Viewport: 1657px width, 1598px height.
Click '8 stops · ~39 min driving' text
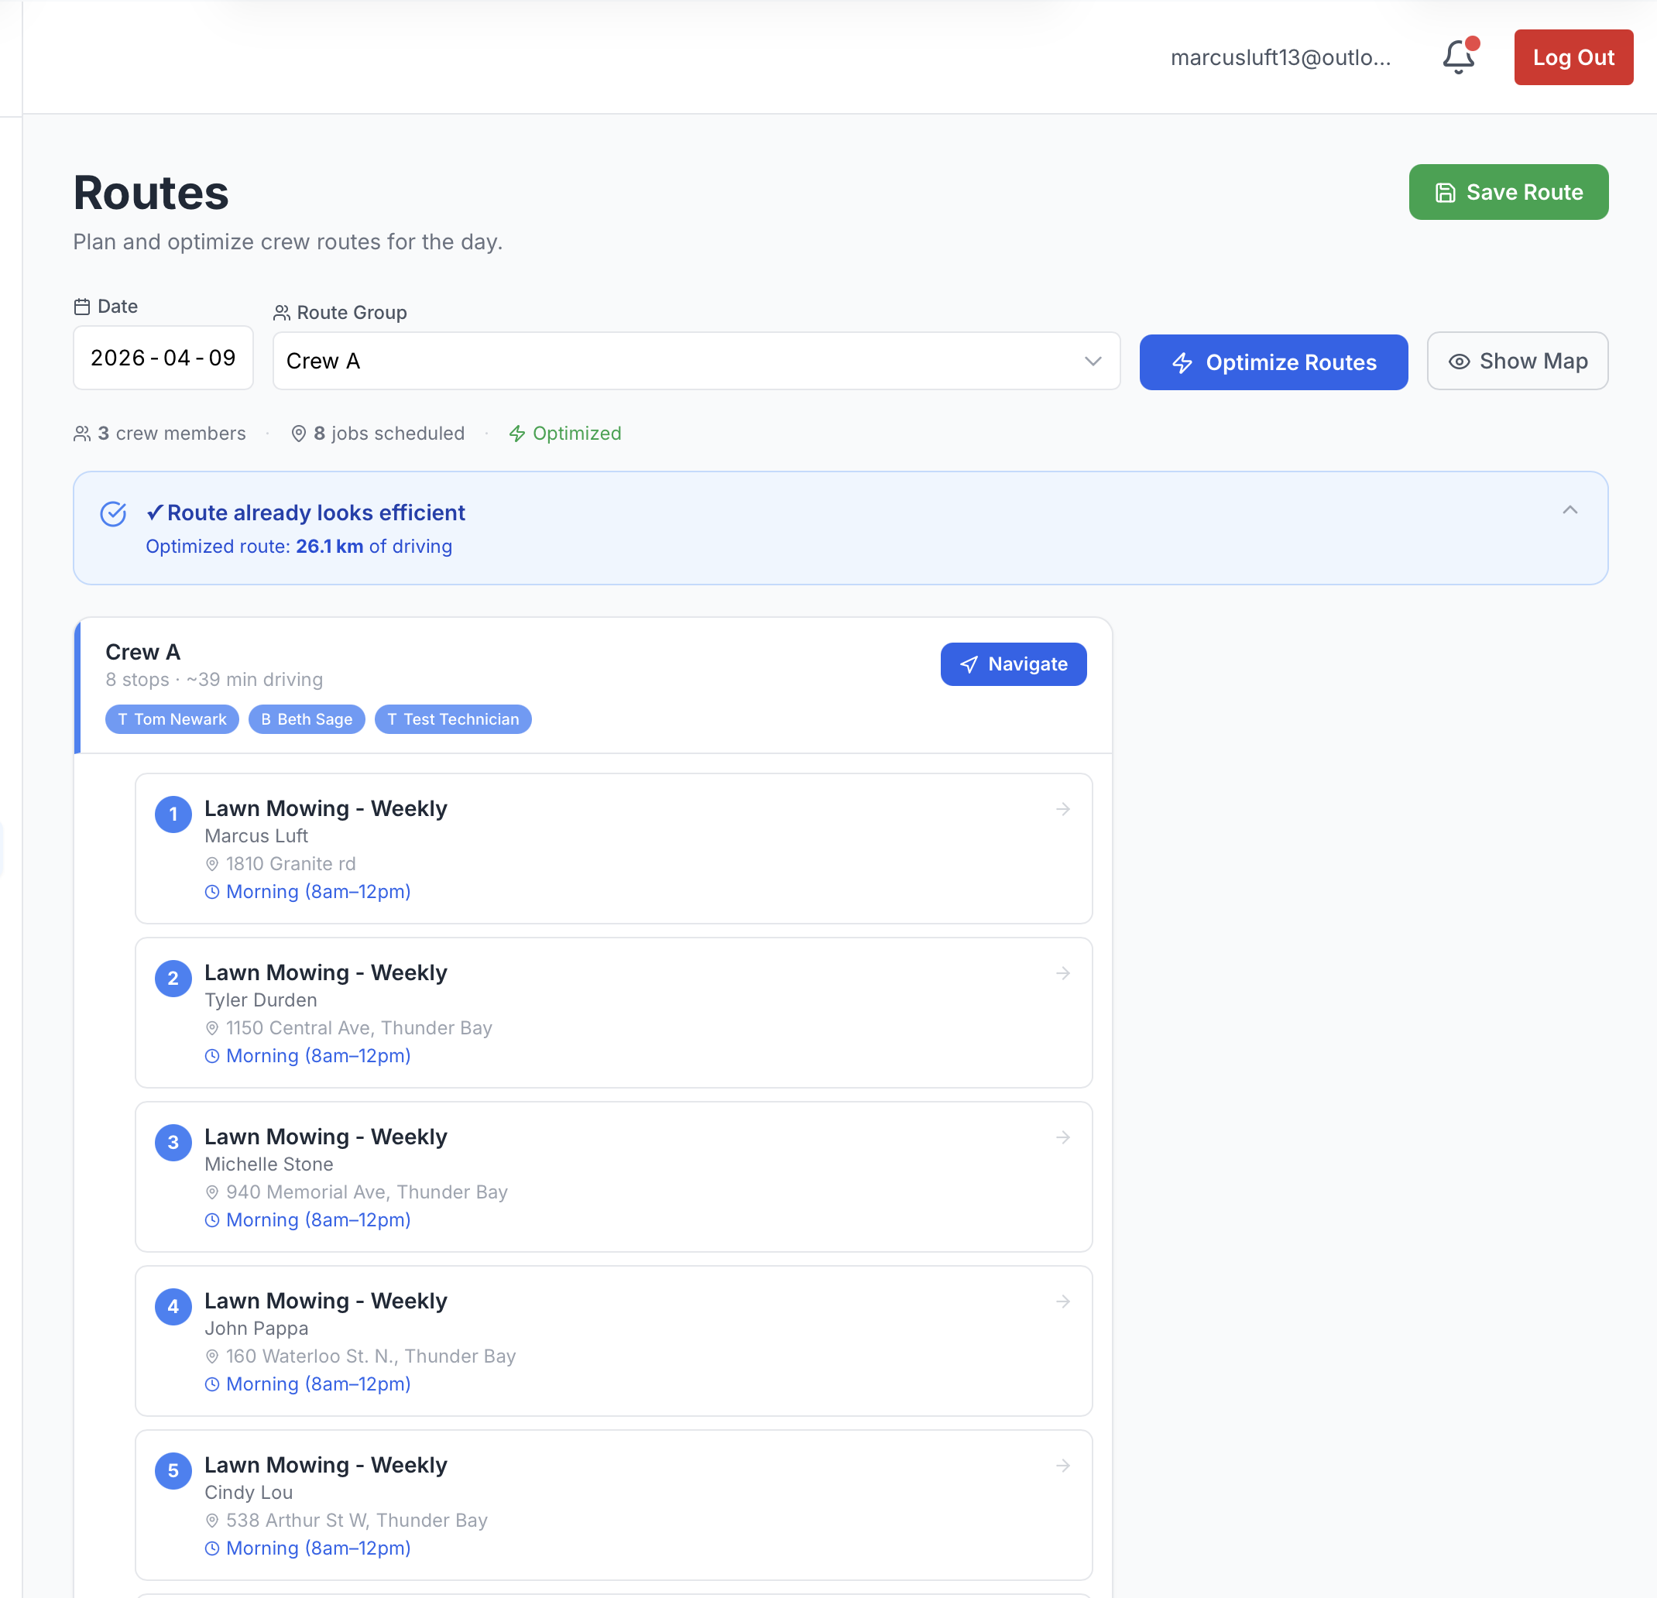click(x=214, y=679)
